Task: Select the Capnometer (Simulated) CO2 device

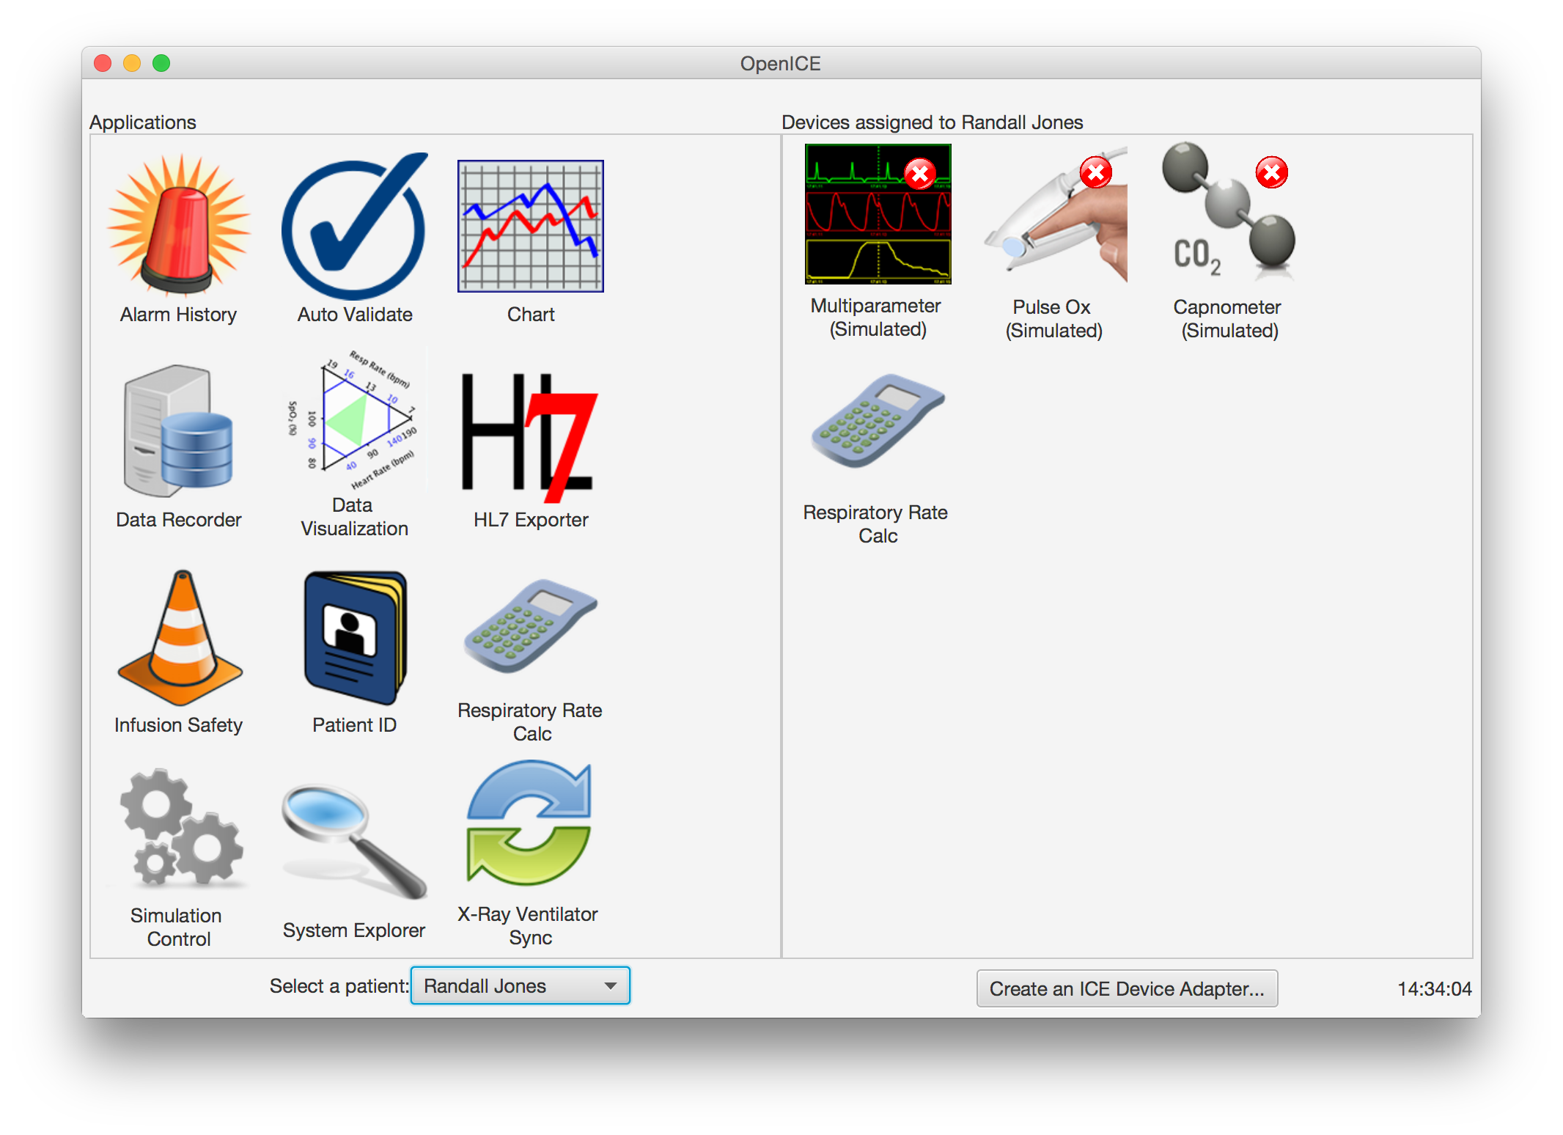Action: click(x=1229, y=242)
